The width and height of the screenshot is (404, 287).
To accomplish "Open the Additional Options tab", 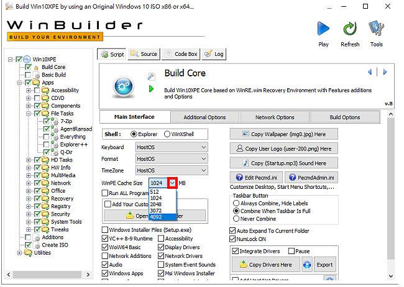I will pyautogui.click(x=204, y=117).
